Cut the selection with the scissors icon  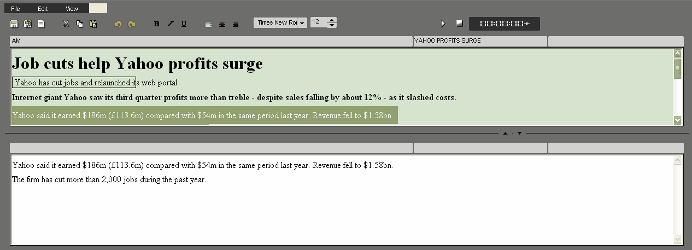[x=66, y=24]
